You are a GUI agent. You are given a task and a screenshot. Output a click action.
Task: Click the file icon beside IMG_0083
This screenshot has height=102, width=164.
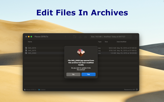click(26, 53)
